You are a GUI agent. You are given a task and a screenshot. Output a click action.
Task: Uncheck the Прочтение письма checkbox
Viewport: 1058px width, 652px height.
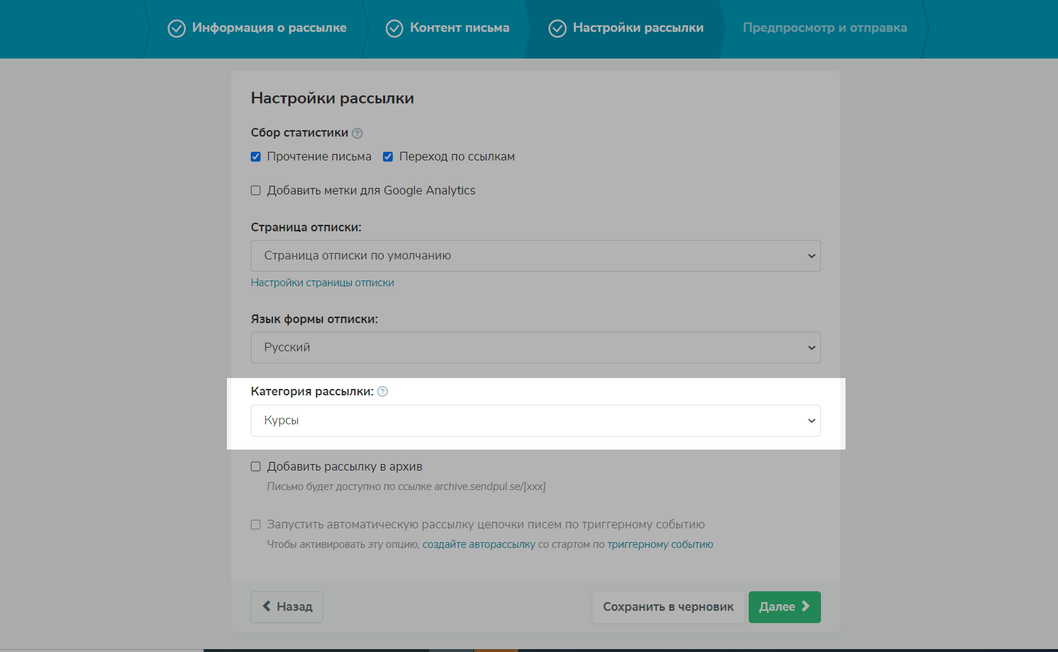[x=256, y=157]
